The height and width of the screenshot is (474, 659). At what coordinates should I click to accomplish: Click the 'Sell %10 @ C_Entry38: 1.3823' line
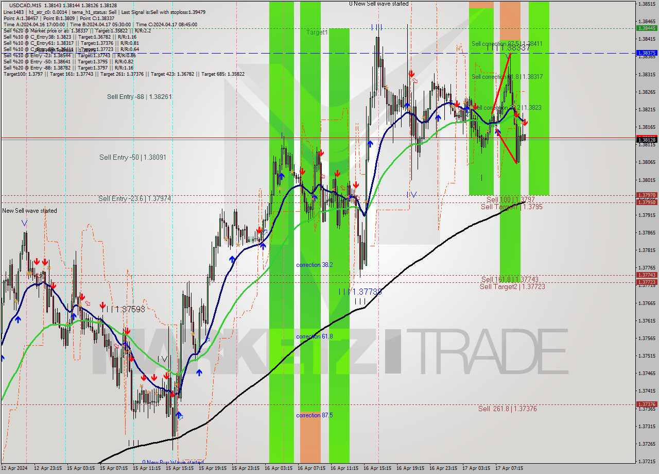pos(70,37)
